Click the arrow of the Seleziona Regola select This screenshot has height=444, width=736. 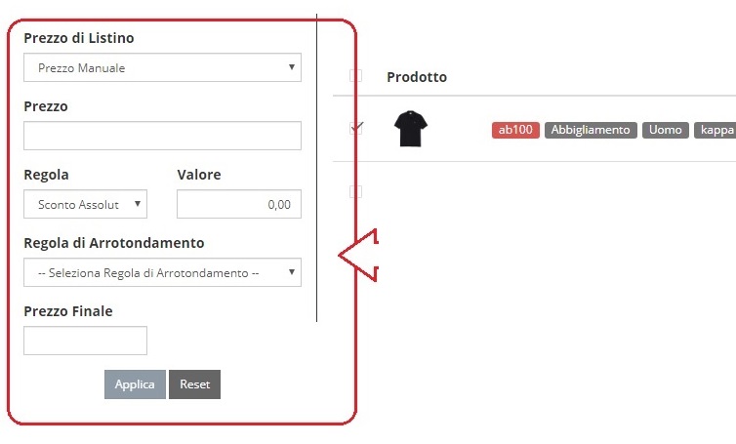[x=292, y=271]
